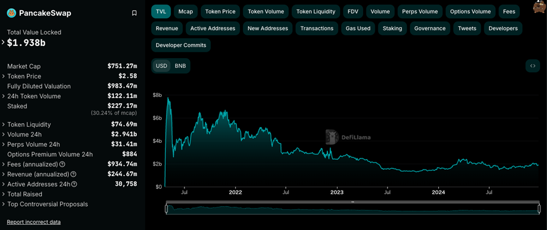Click the Revenue (annualized) help icon
Image resolution: width=547 pixels, height=230 pixels.
click(x=73, y=174)
